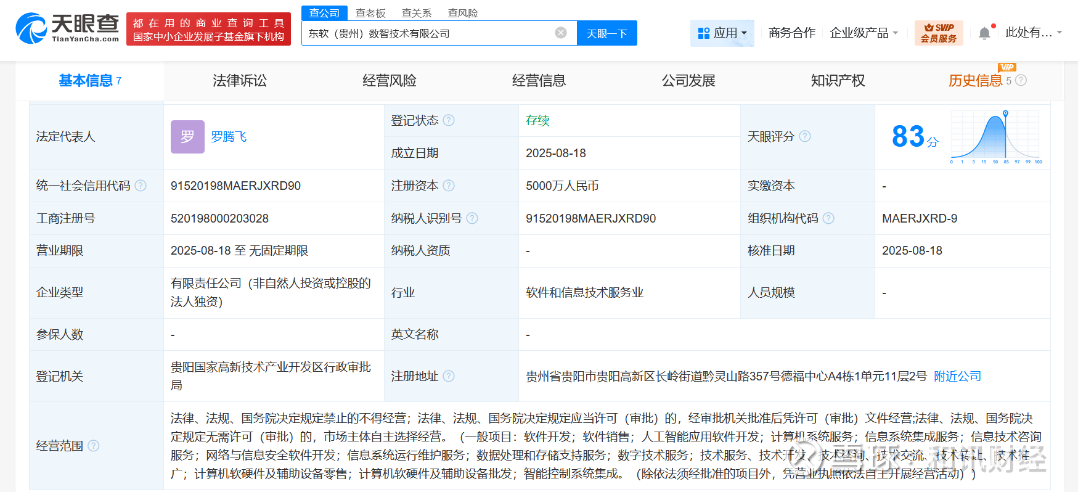Open the 附近公司 link
The height and width of the screenshot is (492, 1078).
point(957,376)
